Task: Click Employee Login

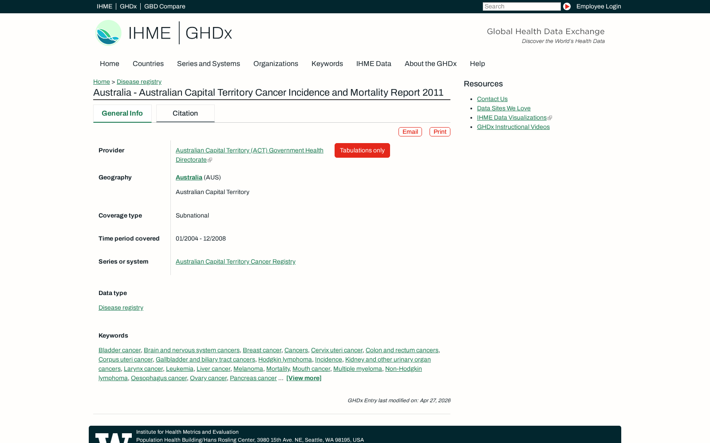Action: coord(599,6)
